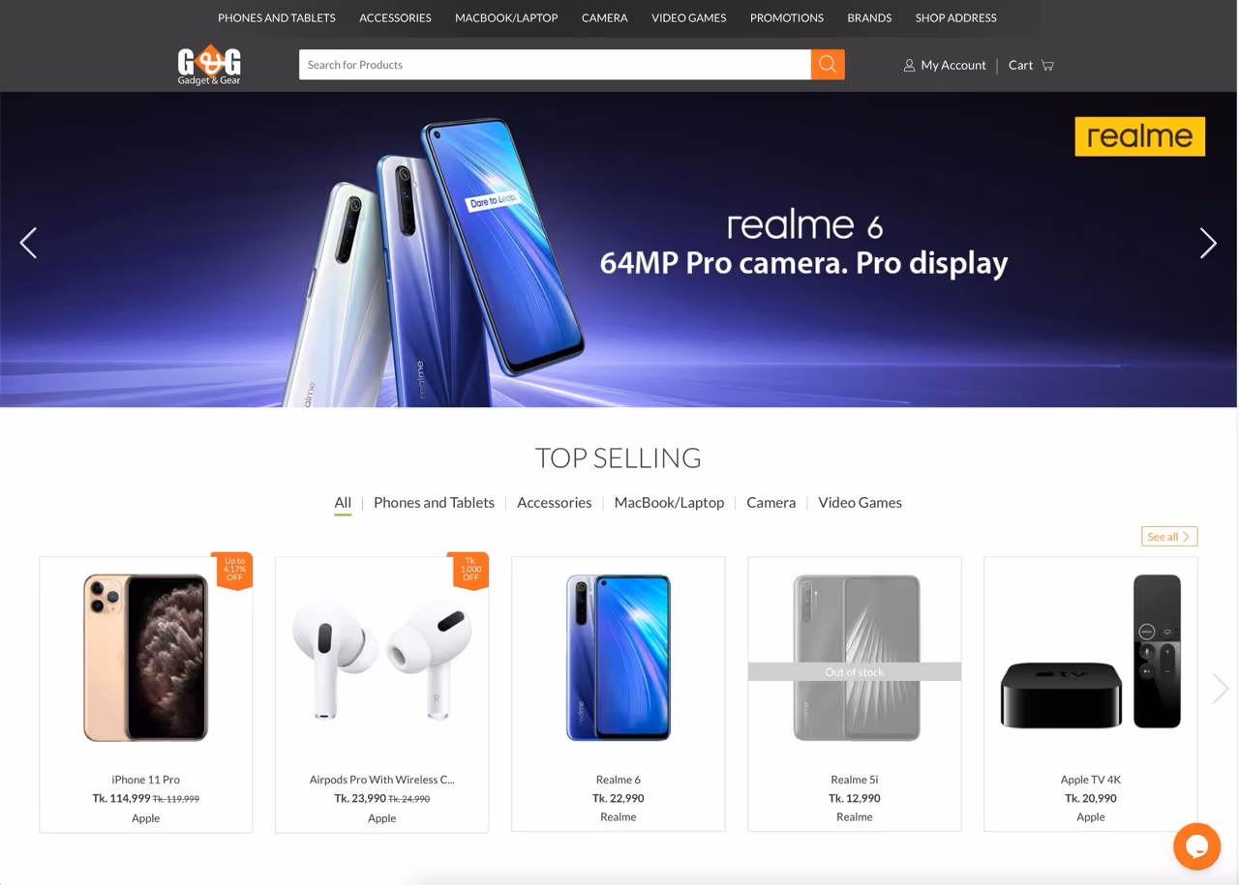Viewport: 1239px width, 885px height.
Task: Open the iPhone 11 Pro product image
Action: pos(146,658)
